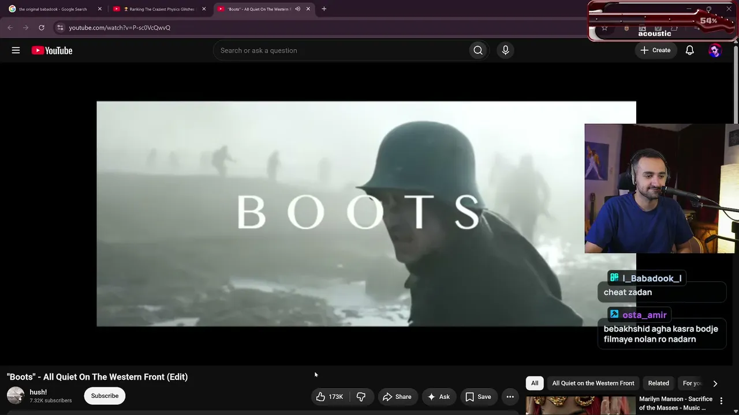This screenshot has width=739, height=415.
Task: Close the Google Search babadook tab
Action: 99,9
